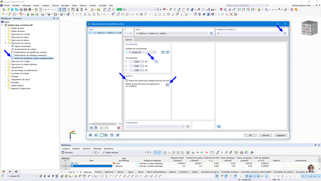The width and height of the screenshot is (321, 181).
Task: Click the print icon in main toolbar
Action: click(x=30, y=10)
